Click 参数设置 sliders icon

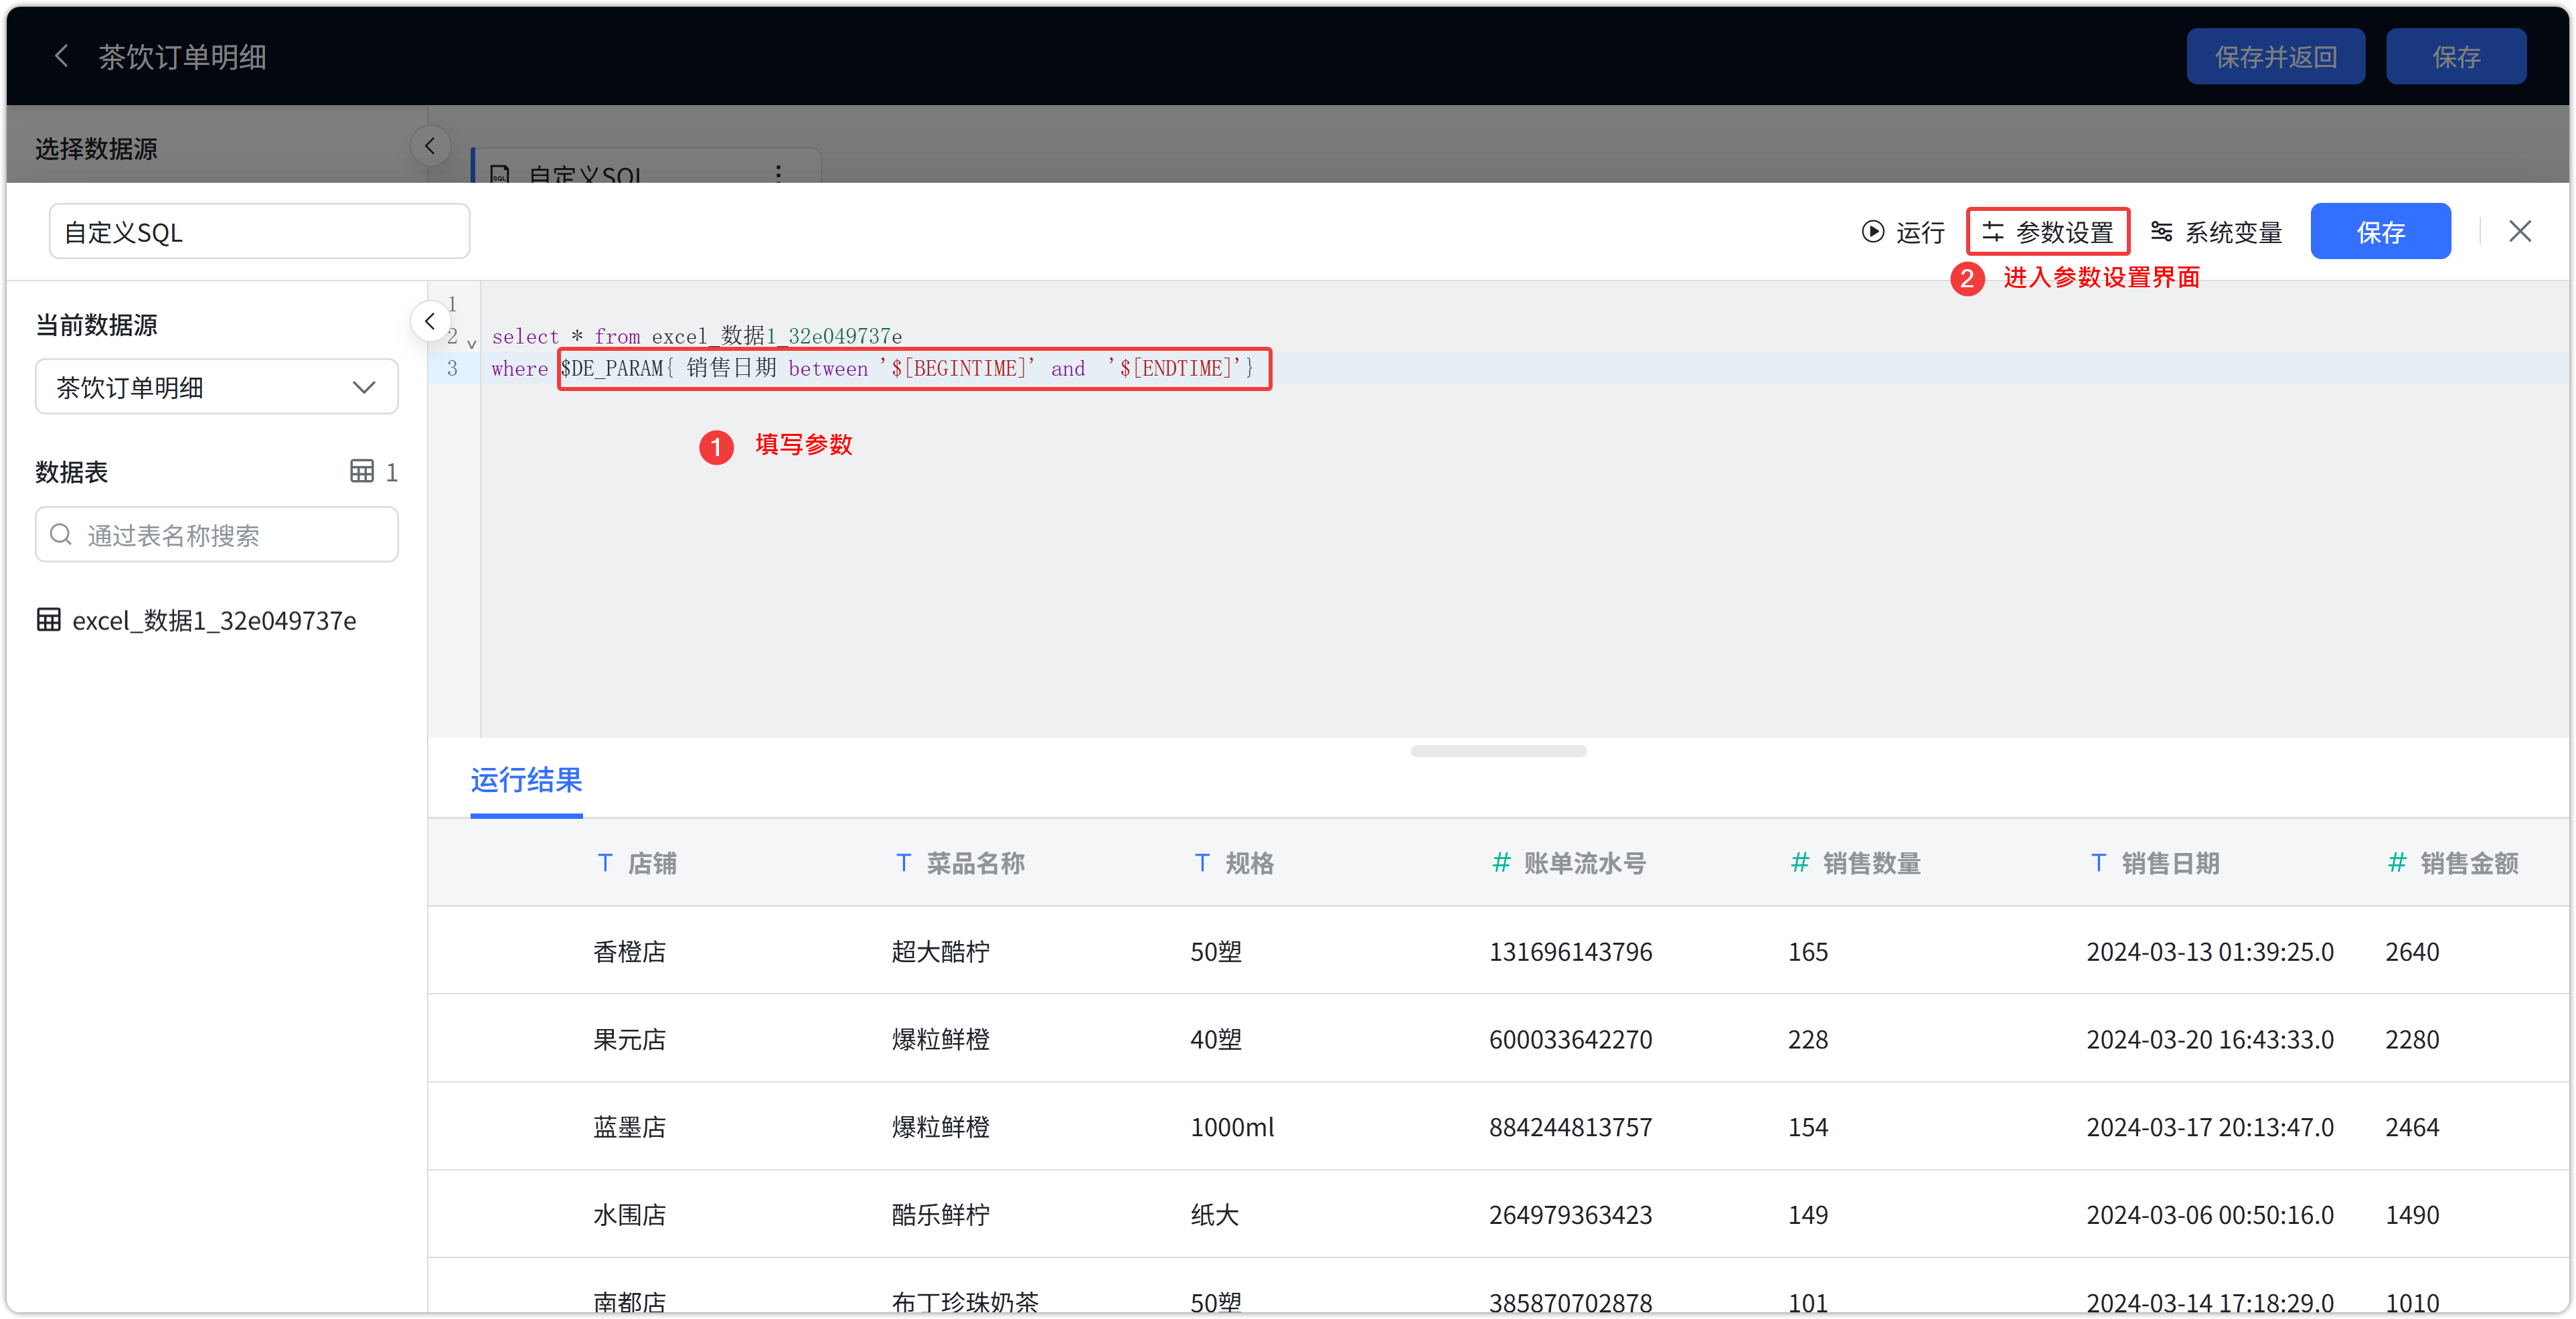1993,232
